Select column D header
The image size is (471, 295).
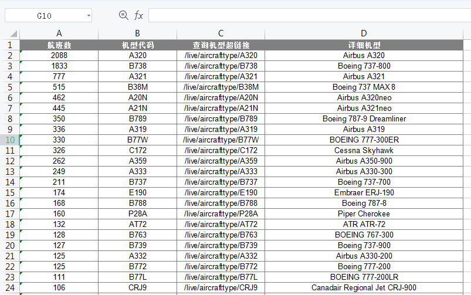point(364,33)
